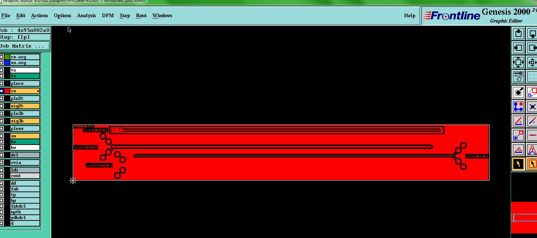The width and height of the screenshot is (537, 238).
Task: Open the DFM menu
Action: (108, 15)
